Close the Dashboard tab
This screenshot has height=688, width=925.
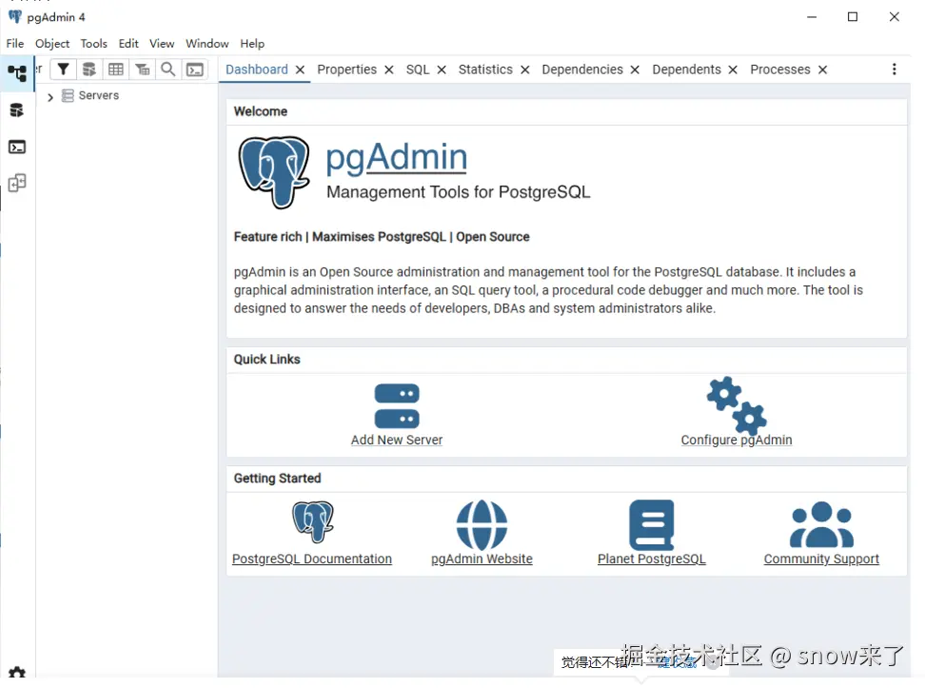(x=300, y=69)
